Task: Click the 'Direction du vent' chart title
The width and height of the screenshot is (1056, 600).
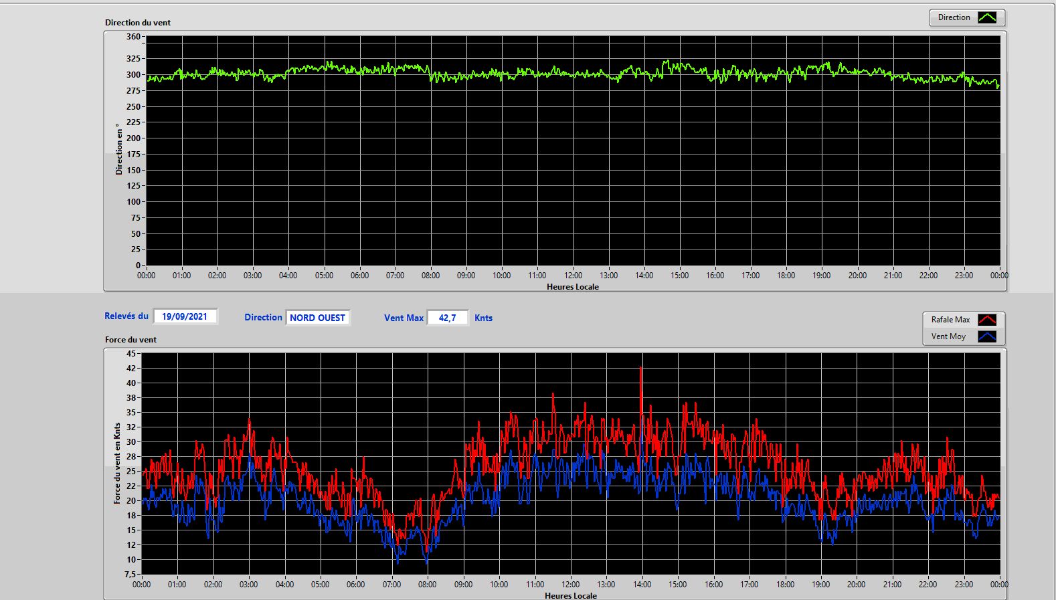Action: pyautogui.click(x=138, y=23)
